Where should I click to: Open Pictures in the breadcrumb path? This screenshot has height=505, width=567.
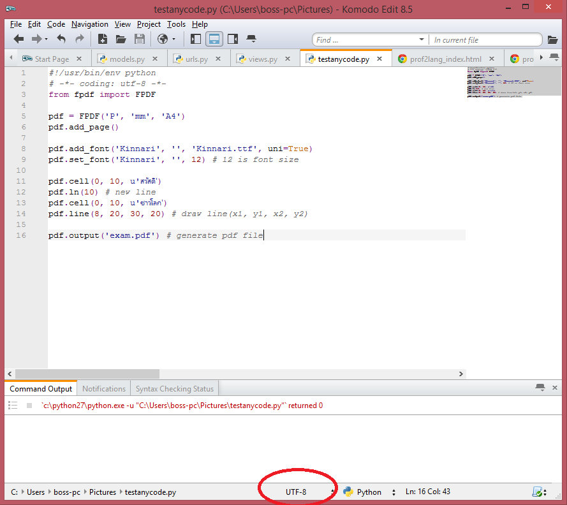102,492
